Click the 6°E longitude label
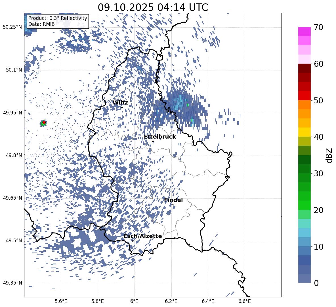Image resolution: width=336 pixels, height=307 pixels. point(134,301)
